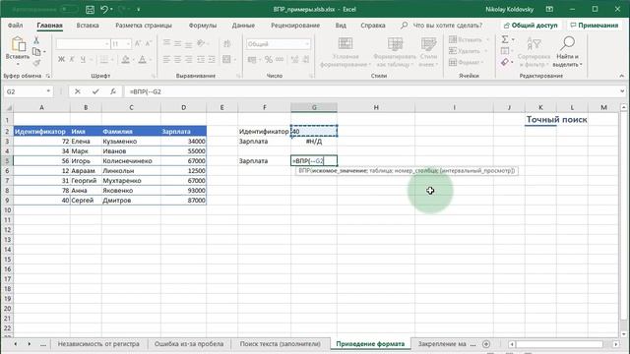Click the Paste (Вставить) clipboard icon
This screenshot has height=354, width=630.
pos(18,44)
